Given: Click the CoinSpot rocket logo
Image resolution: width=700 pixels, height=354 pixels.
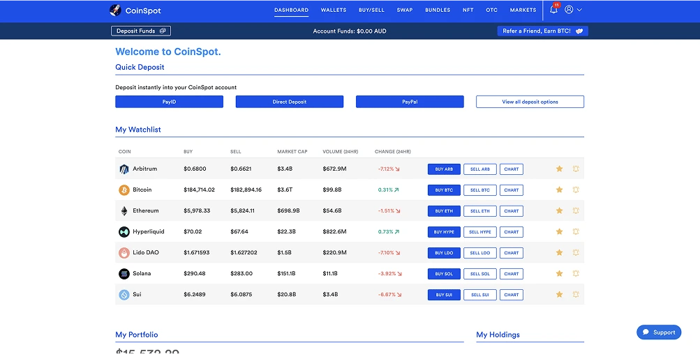Looking at the screenshot, I should 115,10.
